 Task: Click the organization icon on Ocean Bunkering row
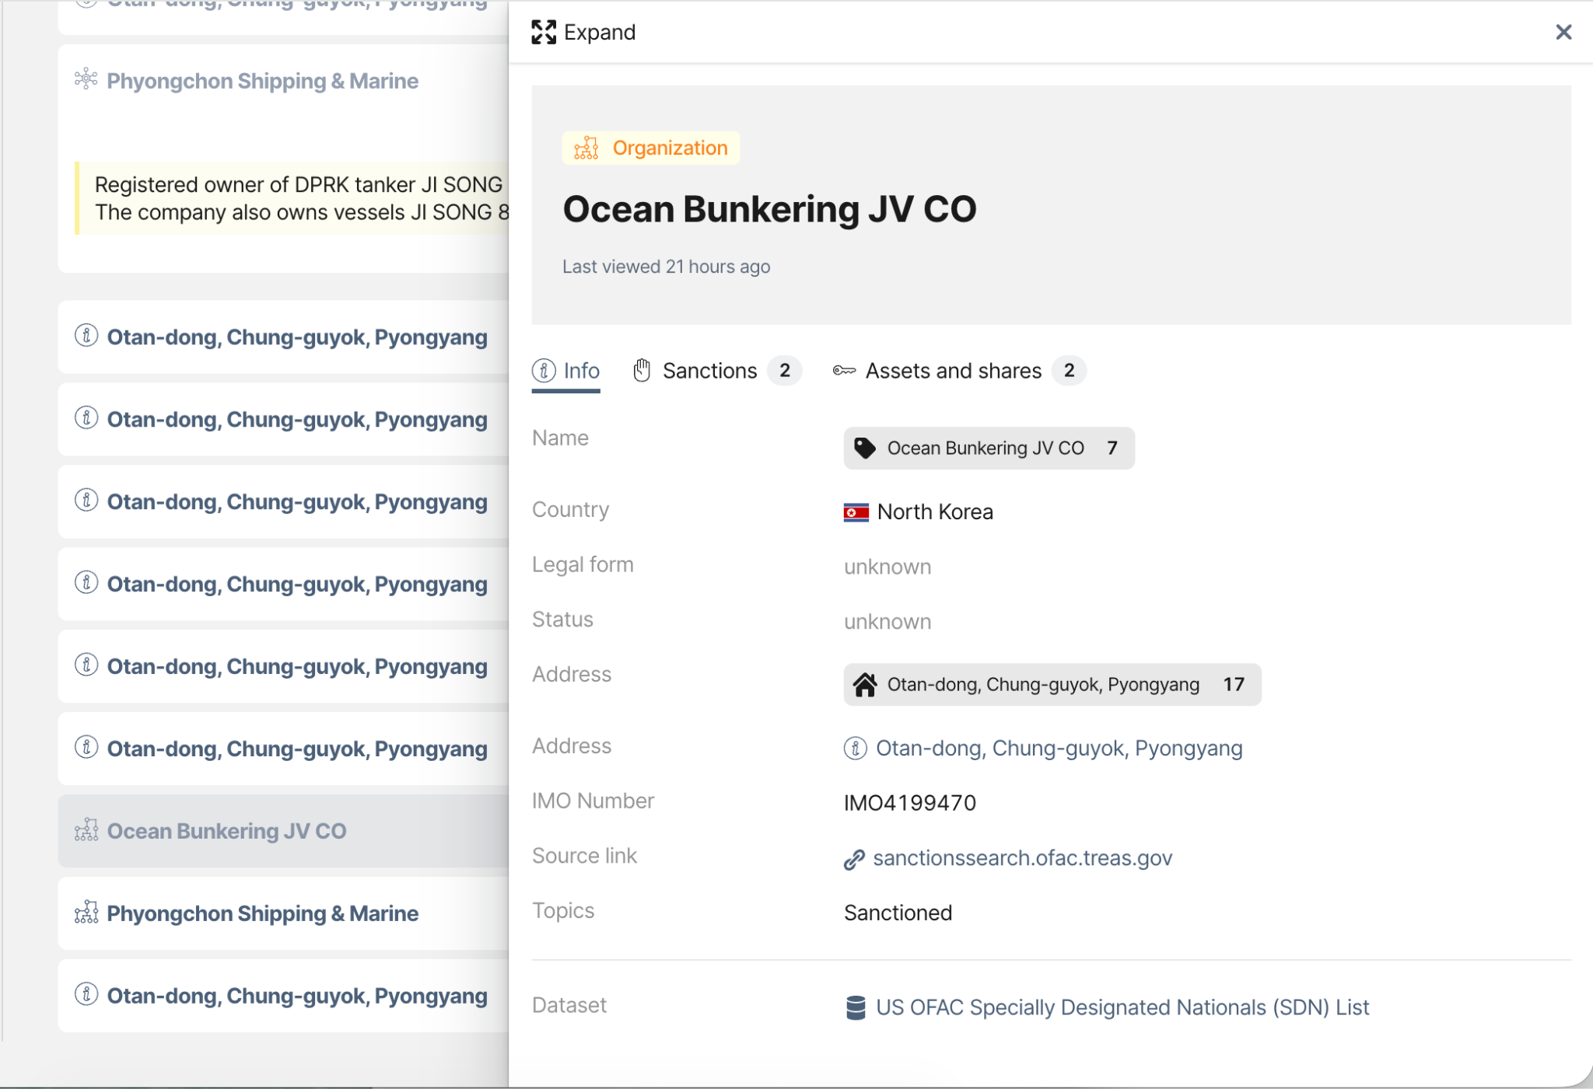tap(86, 830)
